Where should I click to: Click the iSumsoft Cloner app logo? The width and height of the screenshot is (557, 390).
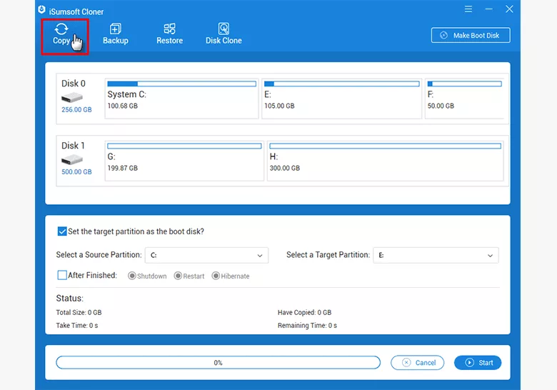pyautogui.click(x=42, y=9)
